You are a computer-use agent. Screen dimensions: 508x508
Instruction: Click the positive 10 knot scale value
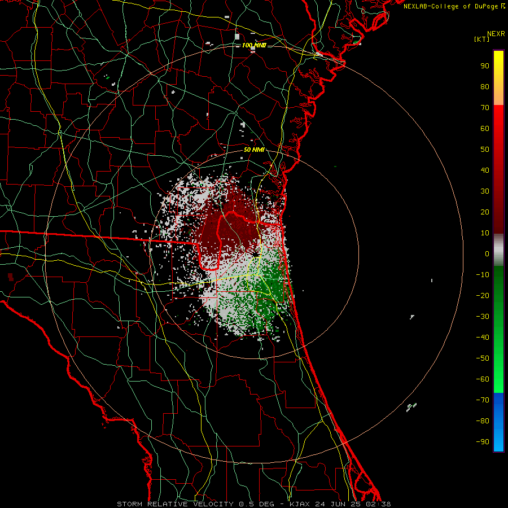coord(485,233)
